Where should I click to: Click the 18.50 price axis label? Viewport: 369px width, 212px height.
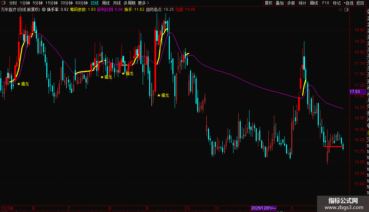pyautogui.click(x=359, y=30)
